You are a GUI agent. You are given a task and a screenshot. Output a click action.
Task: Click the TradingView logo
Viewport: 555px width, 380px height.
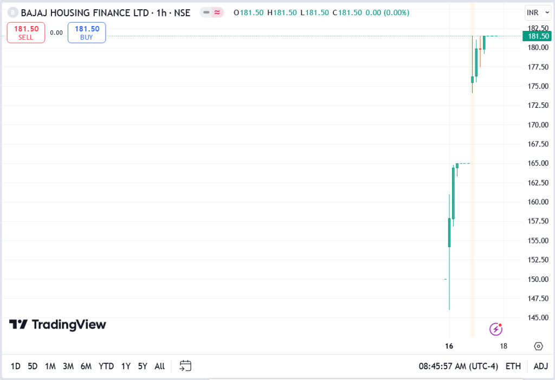(x=57, y=324)
